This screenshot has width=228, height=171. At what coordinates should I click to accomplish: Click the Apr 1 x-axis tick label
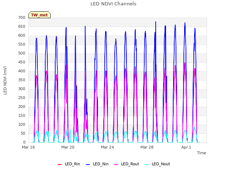[x=186, y=147]
